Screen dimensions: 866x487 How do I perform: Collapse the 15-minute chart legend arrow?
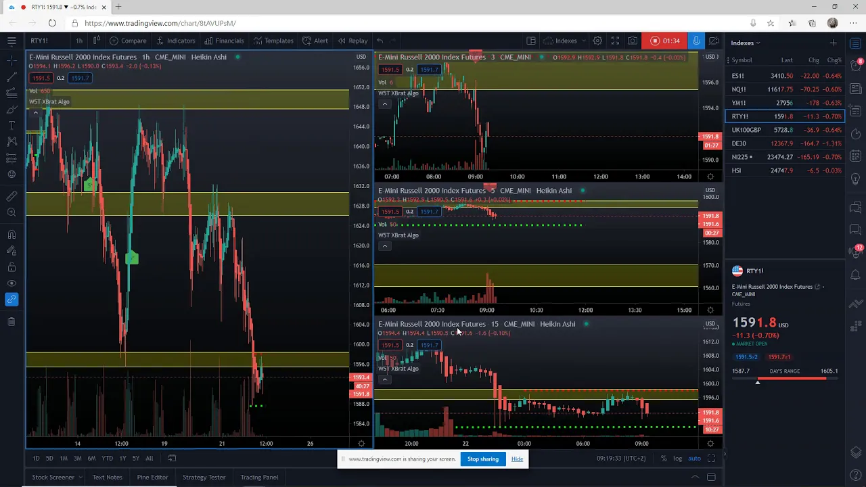point(384,379)
